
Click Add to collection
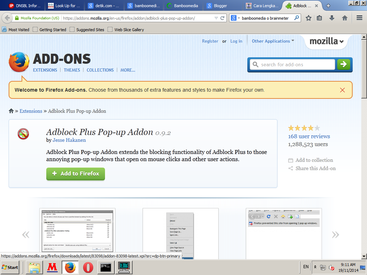coord(311,160)
